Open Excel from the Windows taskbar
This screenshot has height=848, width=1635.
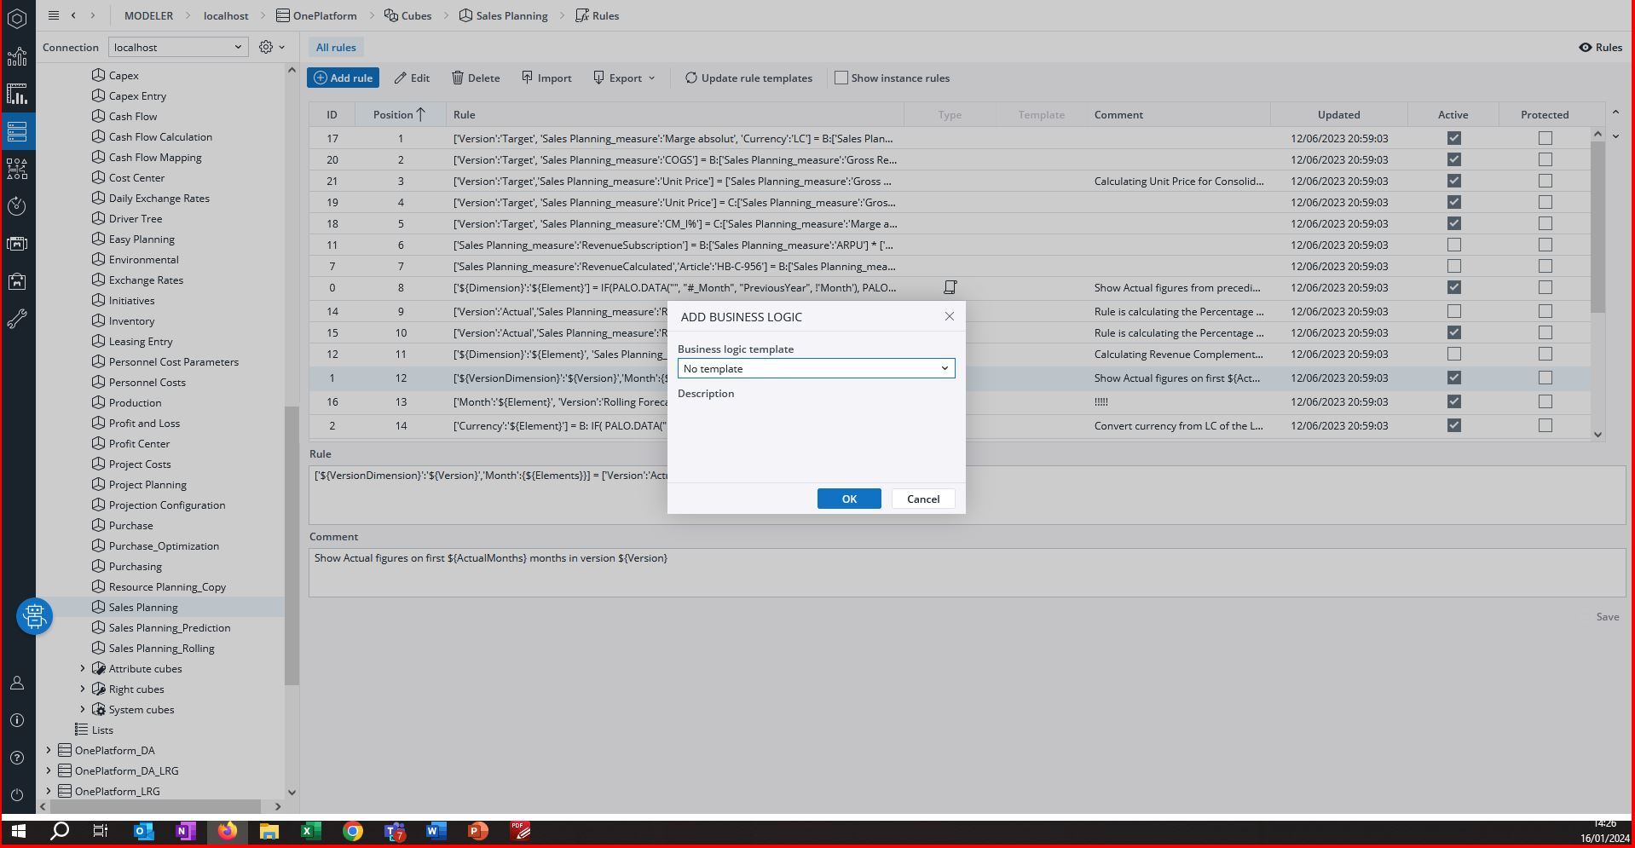pyautogui.click(x=310, y=831)
